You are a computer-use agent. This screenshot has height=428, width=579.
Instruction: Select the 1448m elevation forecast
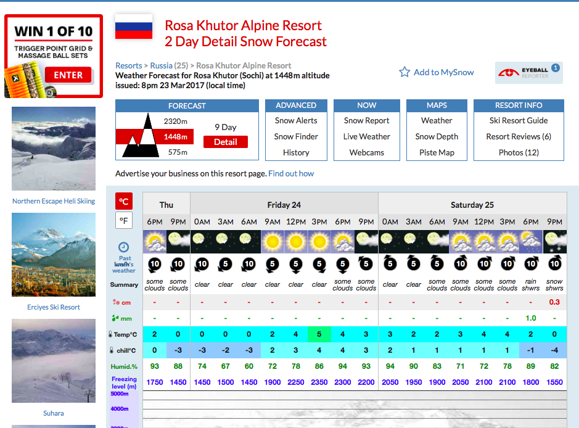[x=175, y=137]
